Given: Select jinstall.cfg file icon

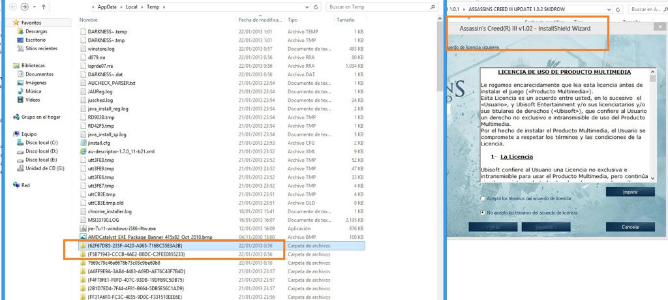Looking at the screenshot, I should [83, 143].
